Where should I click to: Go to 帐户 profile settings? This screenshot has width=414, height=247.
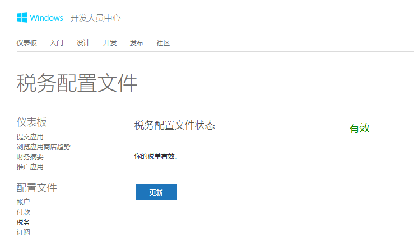tap(23, 202)
